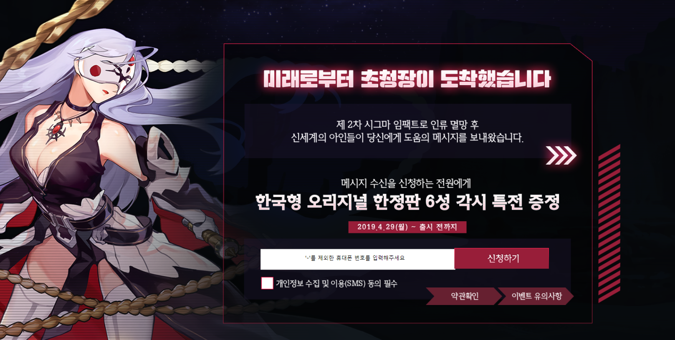This screenshot has height=340, width=675.
Task: Click the red gem pendant necklace
Action: [56, 130]
